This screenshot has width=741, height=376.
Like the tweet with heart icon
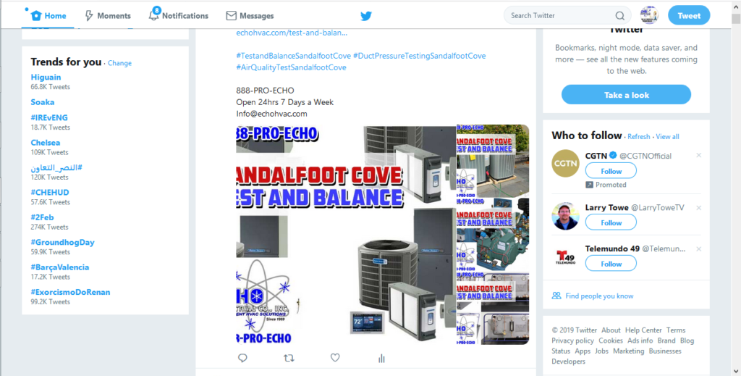point(335,358)
